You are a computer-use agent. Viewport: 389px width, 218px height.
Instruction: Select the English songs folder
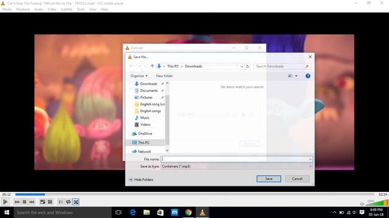pyautogui.click(x=148, y=111)
